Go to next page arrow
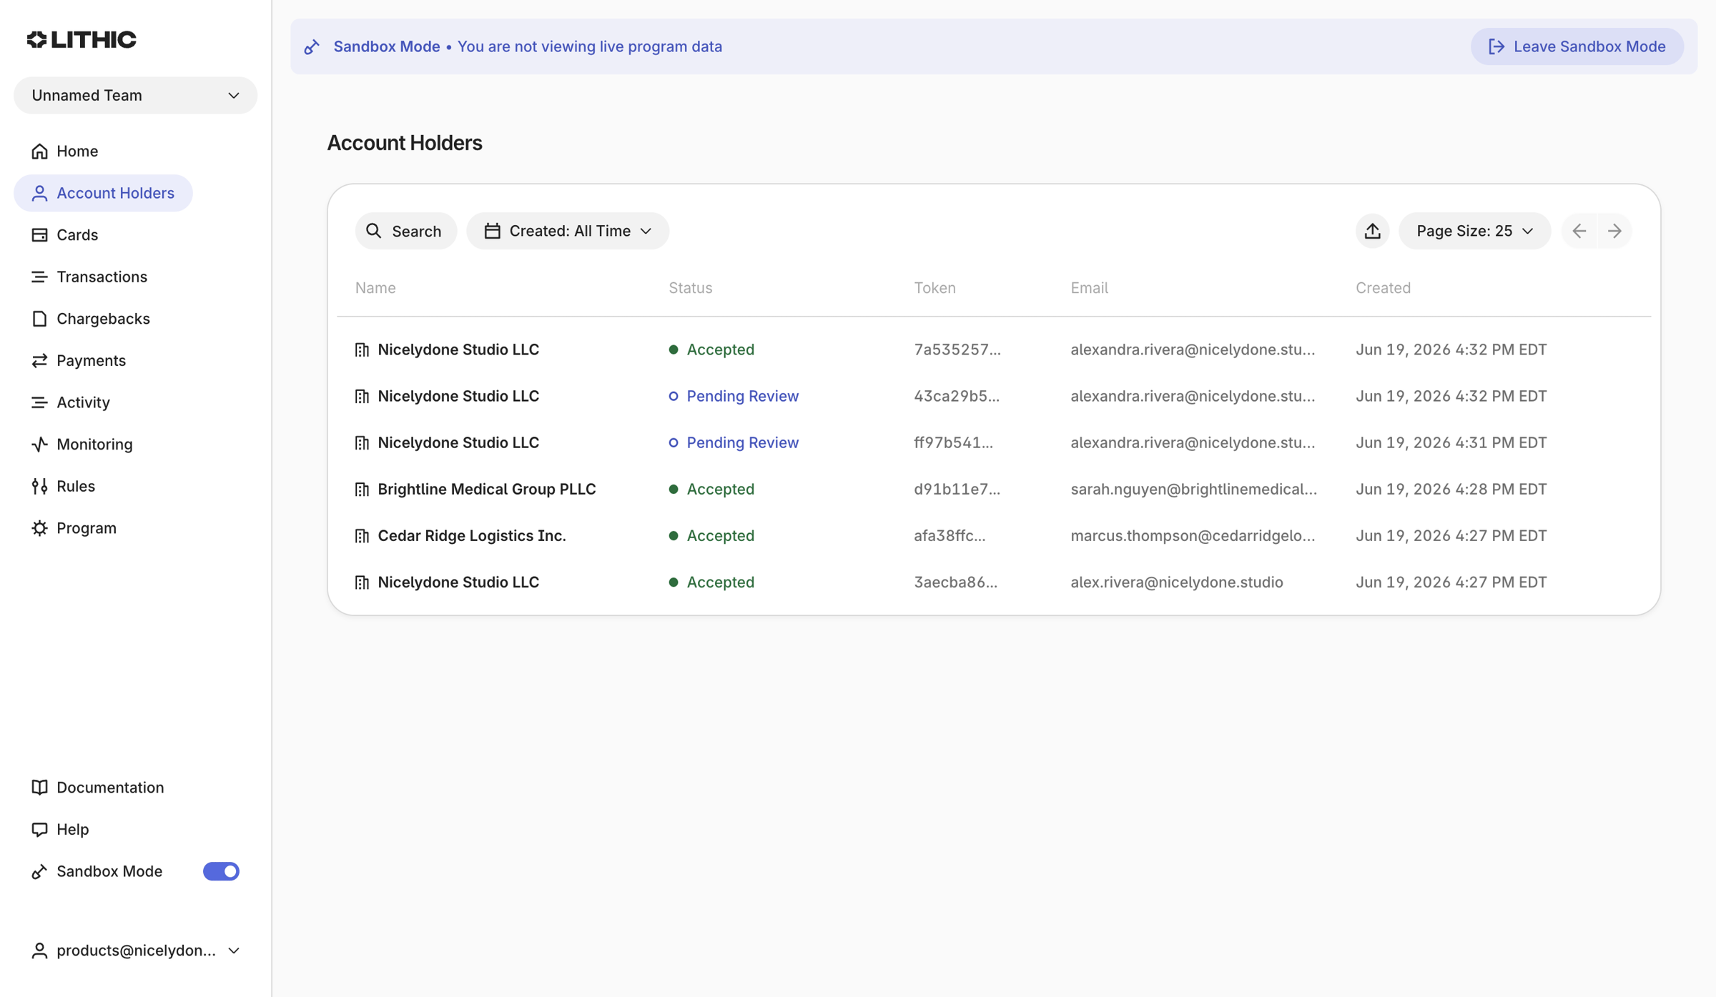 click(1614, 231)
